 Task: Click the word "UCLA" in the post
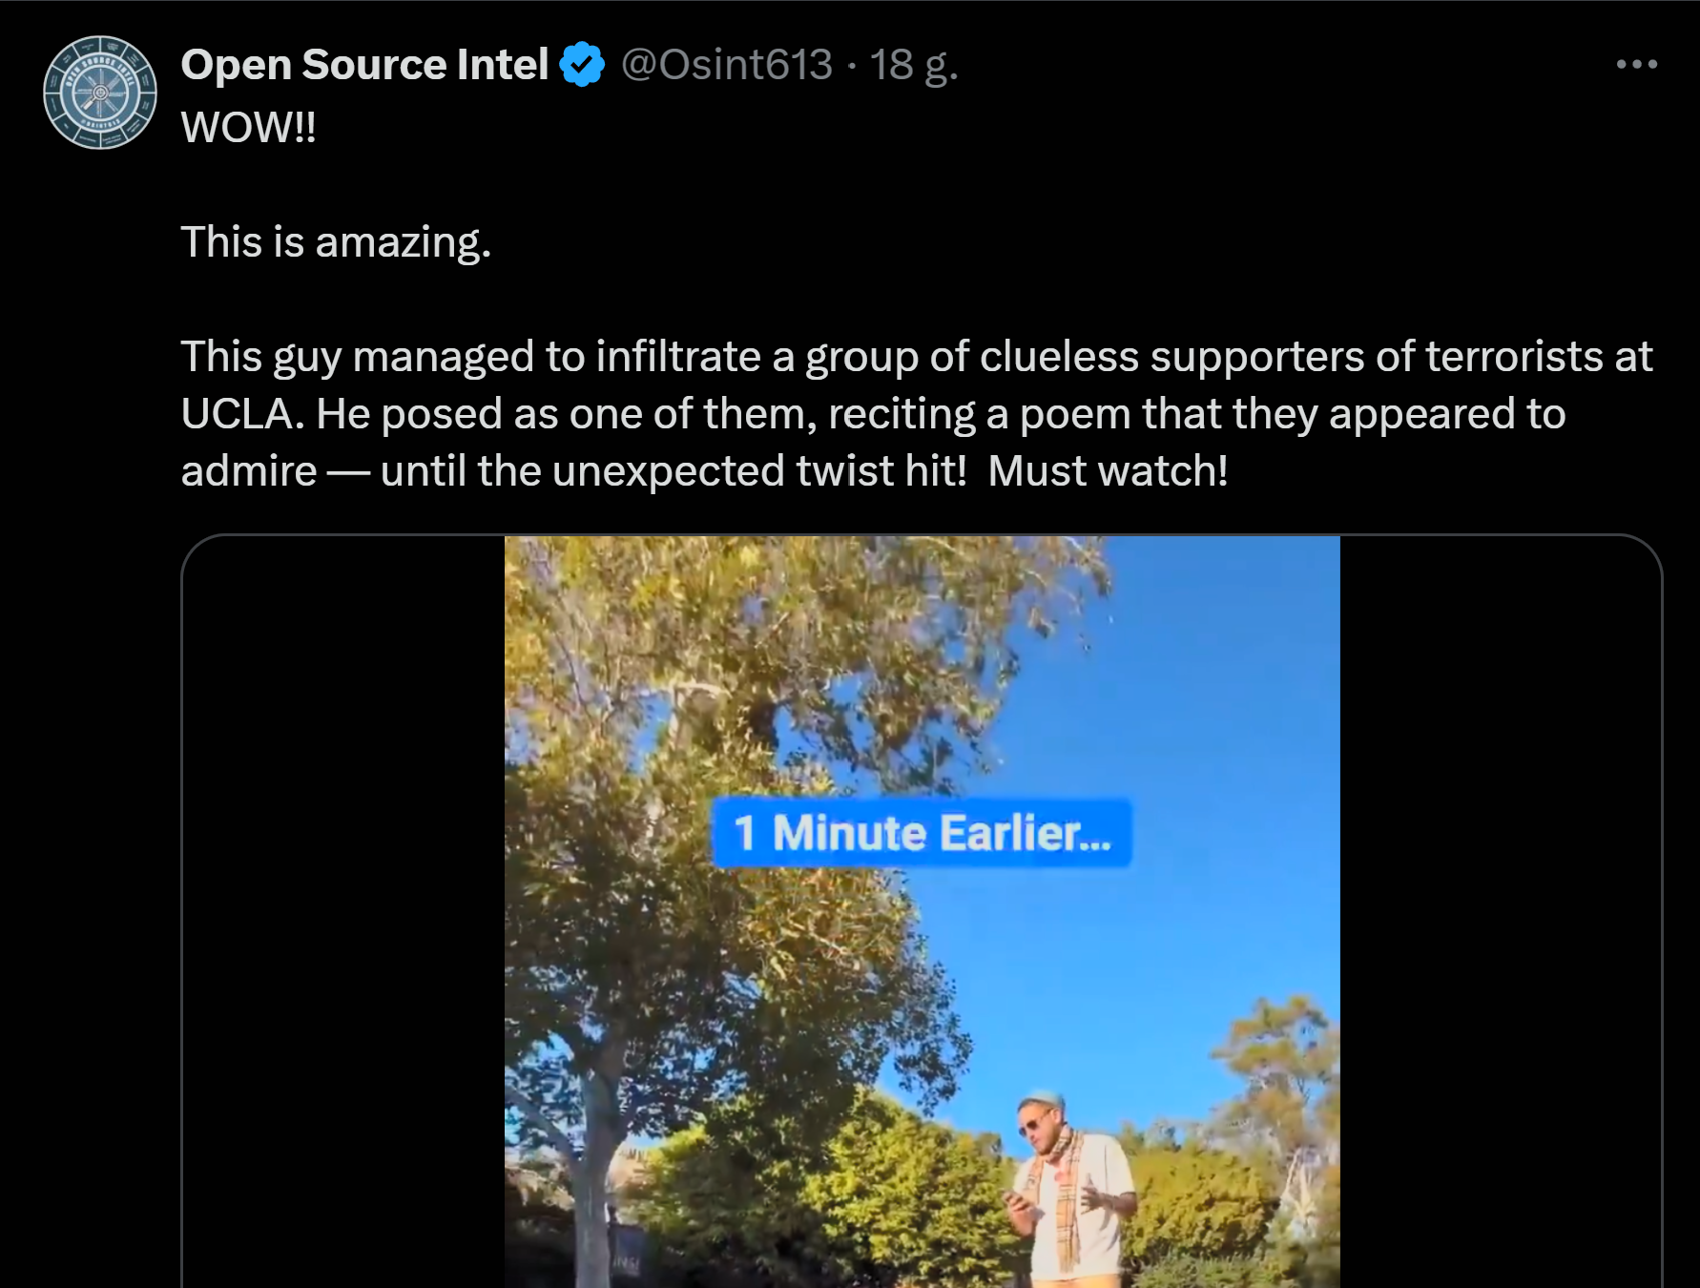pyautogui.click(x=237, y=414)
